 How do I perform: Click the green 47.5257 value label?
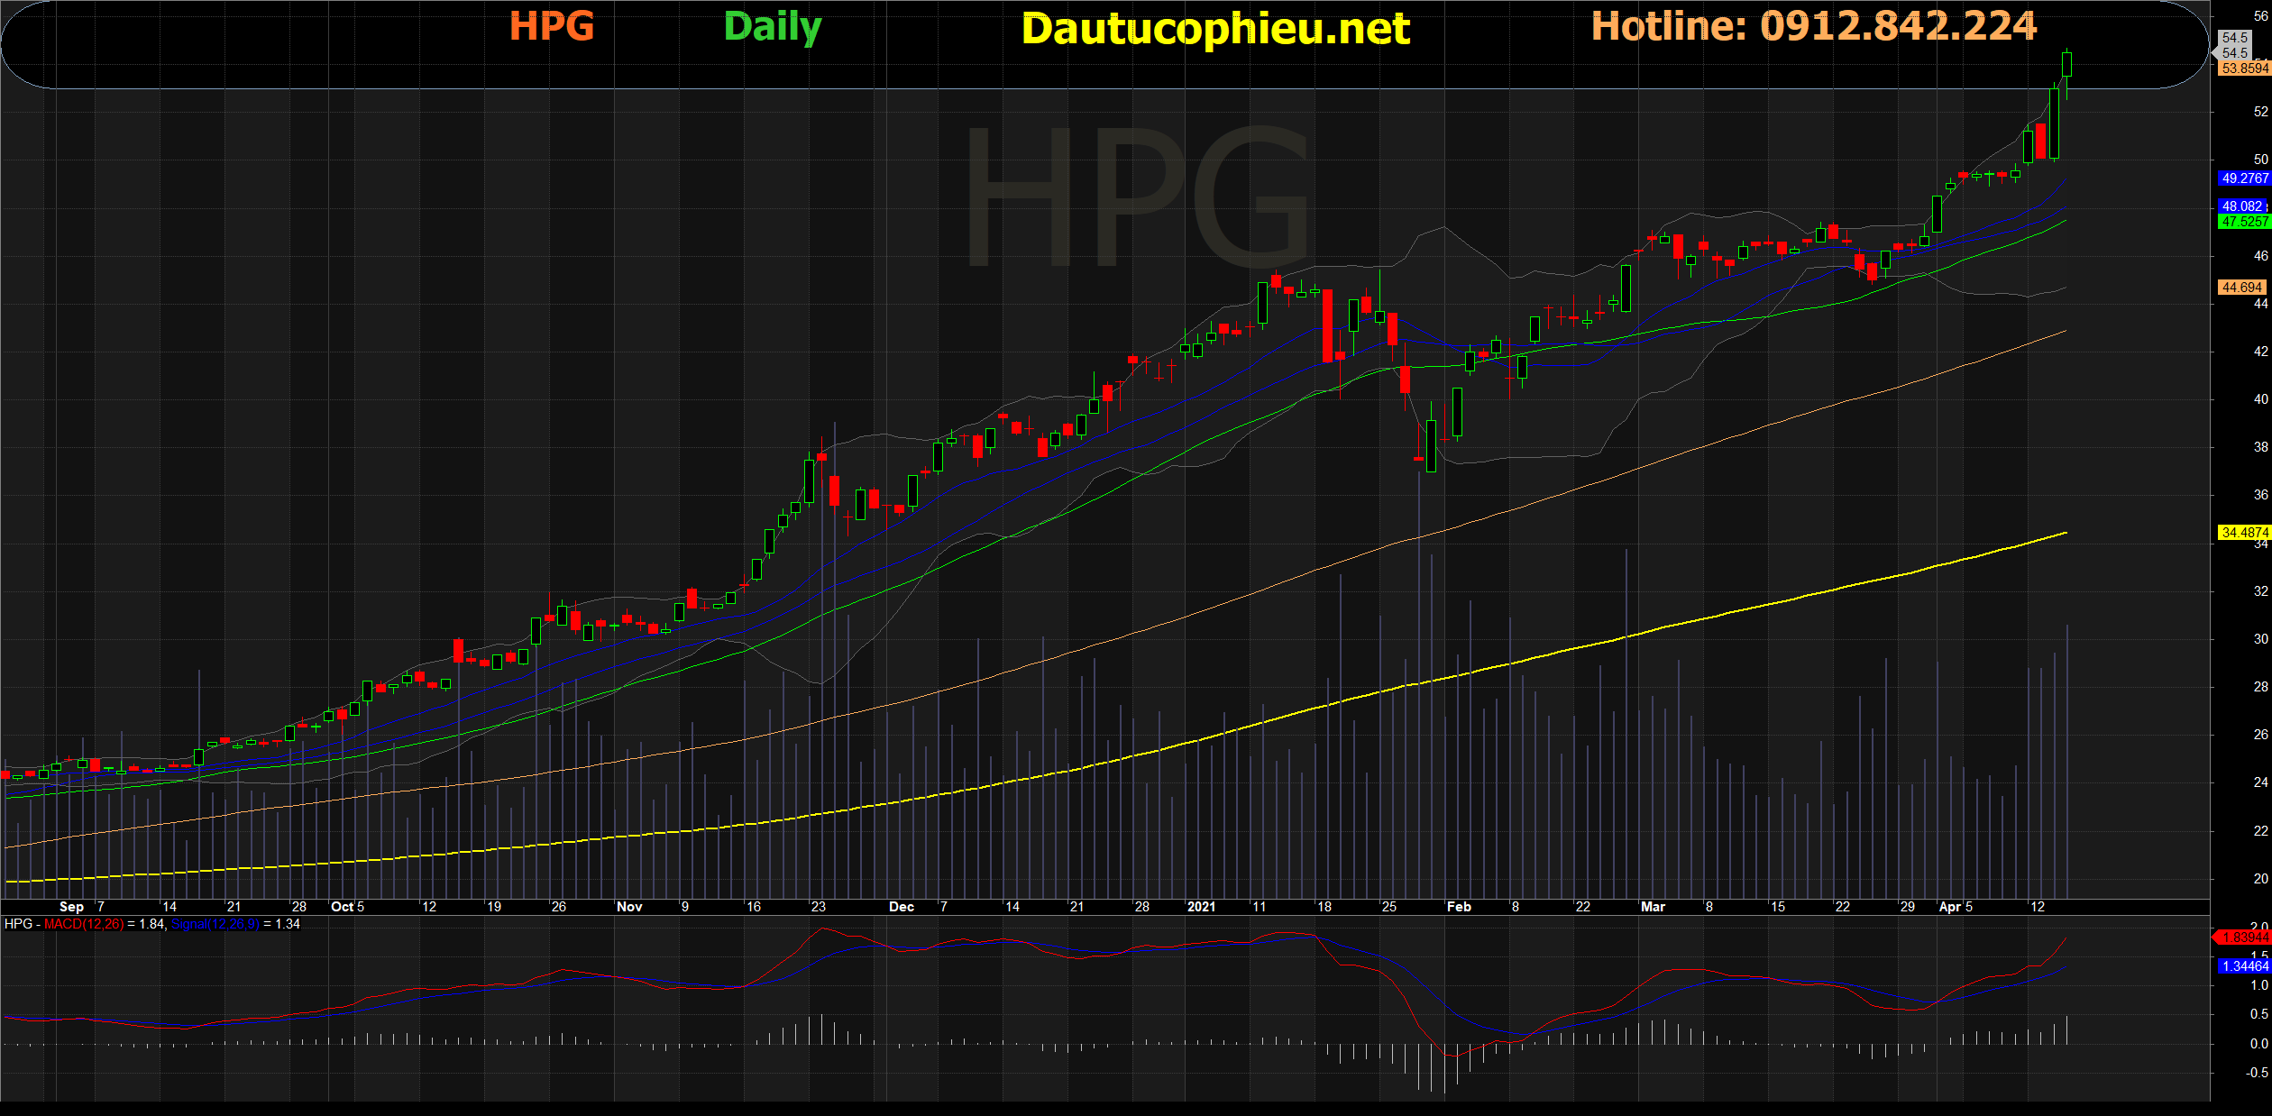[x=2243, y=222]
